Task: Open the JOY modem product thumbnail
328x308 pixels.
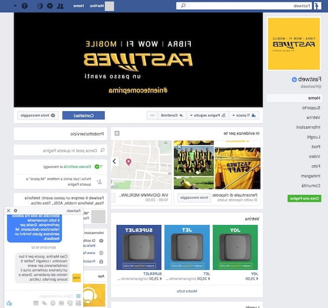Action: coord(235,247)
